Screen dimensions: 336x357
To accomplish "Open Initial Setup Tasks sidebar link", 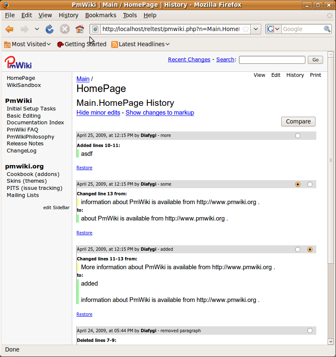I will tap(31, 109).
